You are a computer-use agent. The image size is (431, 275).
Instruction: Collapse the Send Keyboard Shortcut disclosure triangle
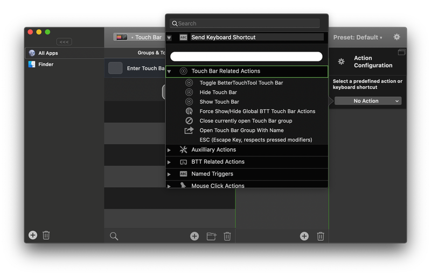click(169, 38)
